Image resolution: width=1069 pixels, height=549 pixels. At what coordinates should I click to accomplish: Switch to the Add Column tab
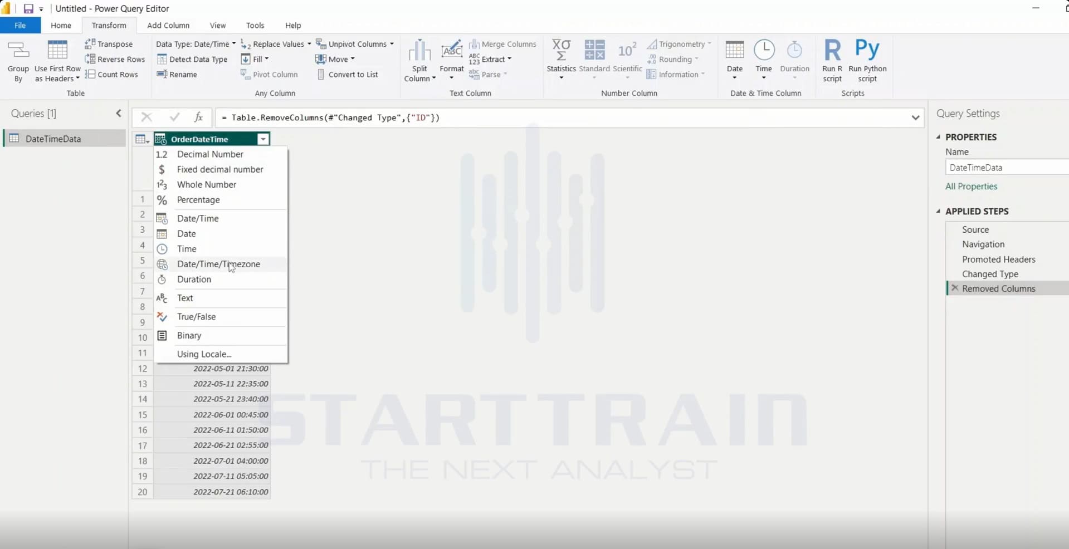[168, 25]
